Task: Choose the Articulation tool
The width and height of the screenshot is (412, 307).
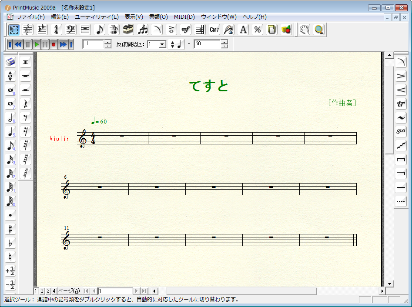Action: 171,30
